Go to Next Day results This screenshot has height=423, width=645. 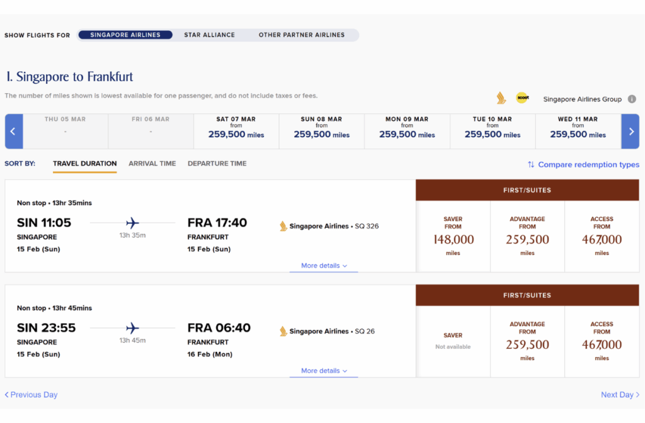pyautogui.click(x=620, y=395)
